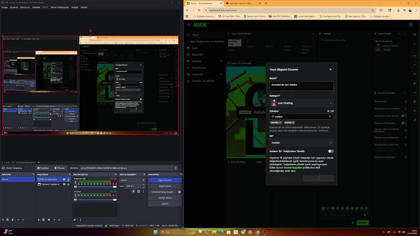Mute the Mic/Aux speaker icon
The height and width of the screenshot is (236, 420).
coord(75,200)
